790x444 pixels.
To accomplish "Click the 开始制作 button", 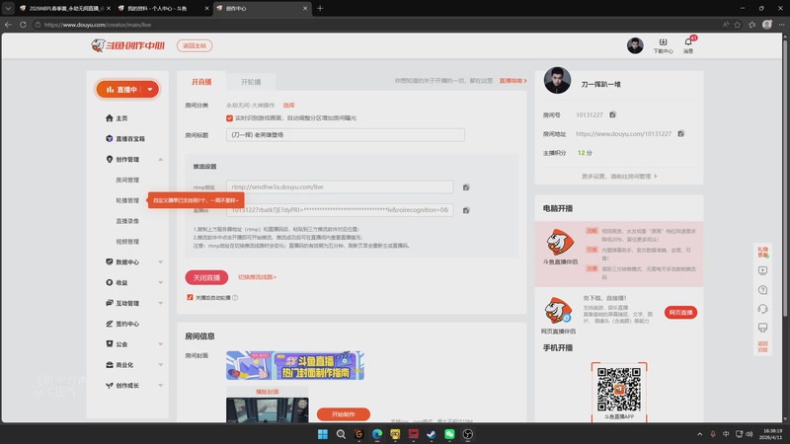I will point(343,414).
